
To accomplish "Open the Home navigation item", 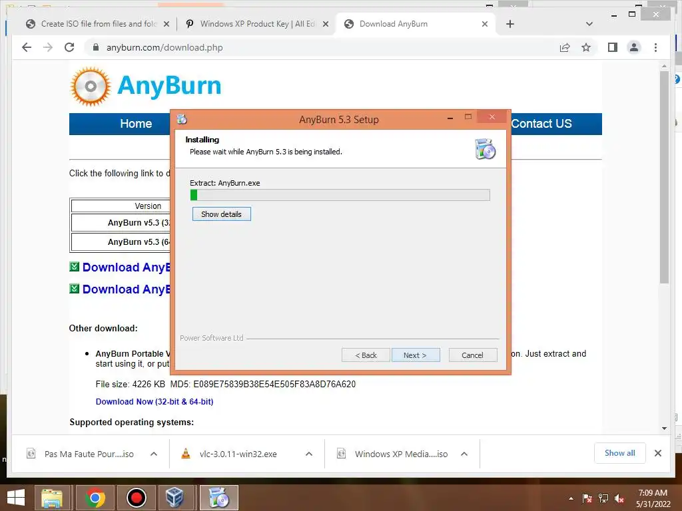I will pyautogui.click(x=136, y=123).
